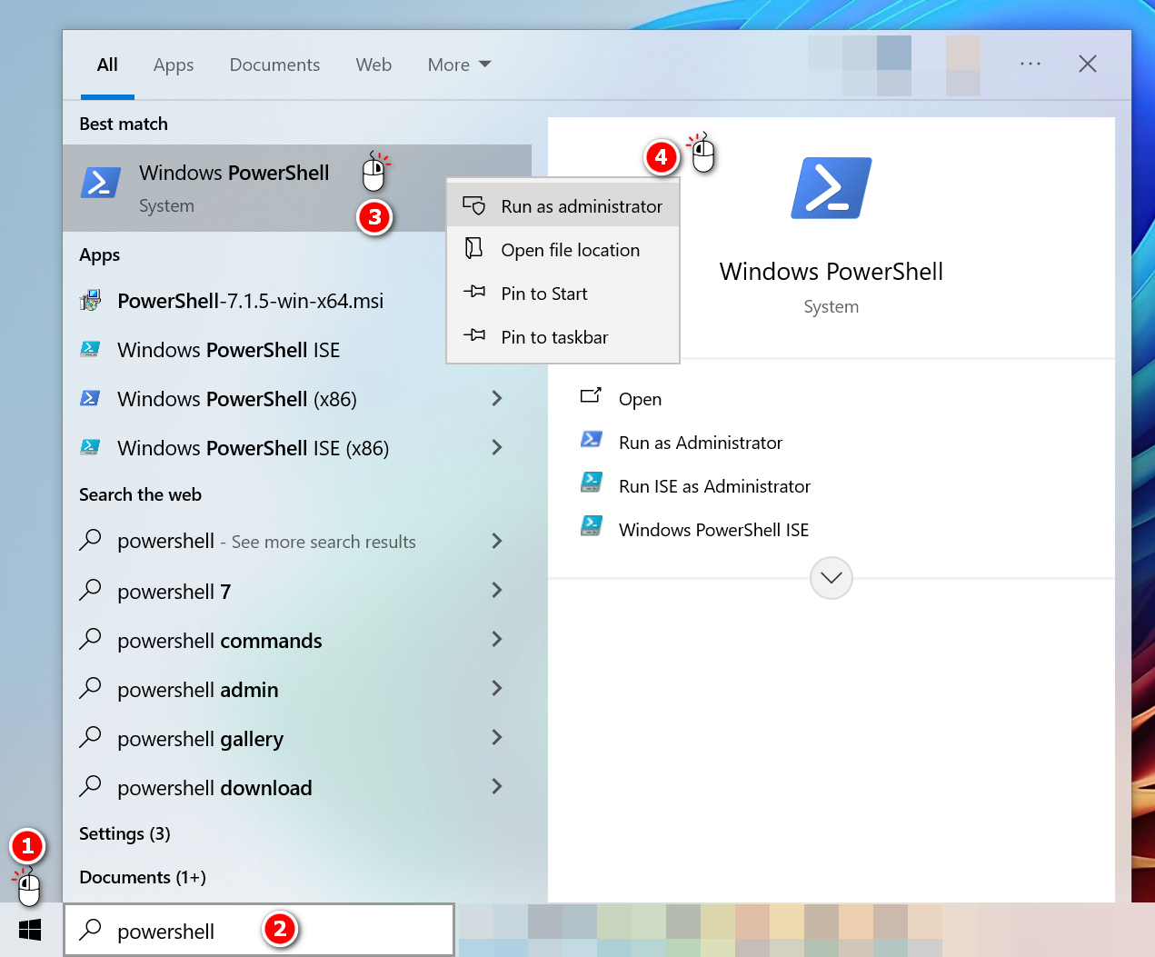Image resolution: width=1155 pixels, height=957 pixels.
Task: Expand powershell commands web suggestion arrow
Action: tap(496, 640)
